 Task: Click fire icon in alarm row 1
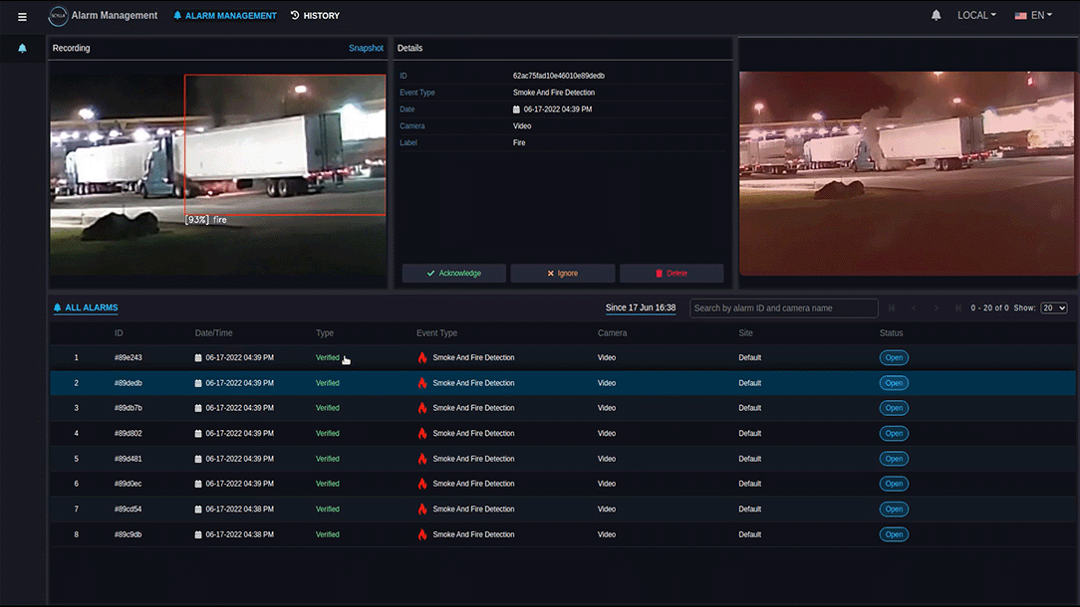tap(422, 358)
